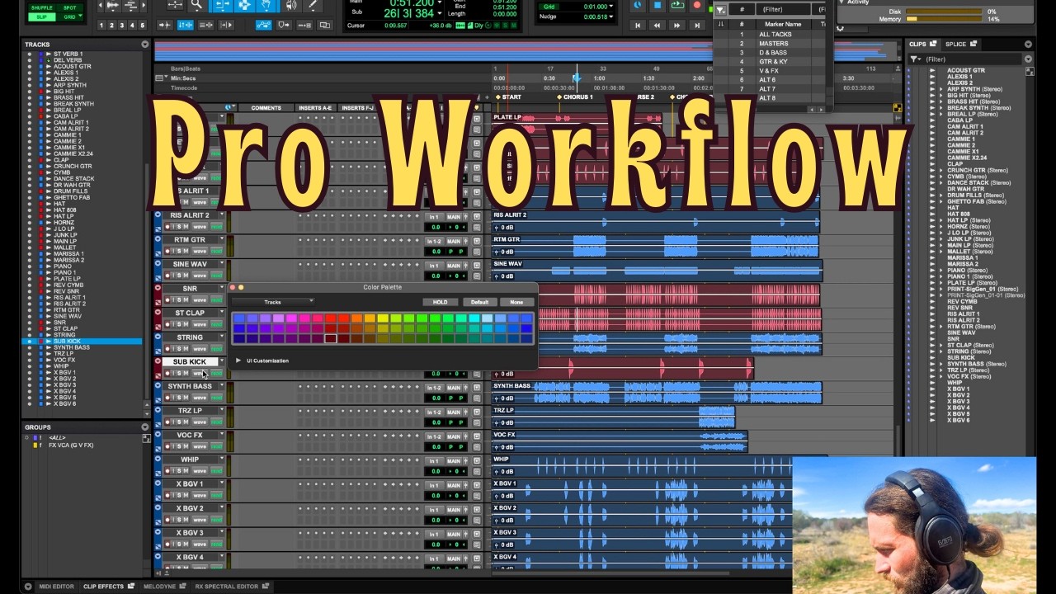Click HOLD in Color Palette
The width and height of the screenshot is (1056, 594).
tap(441, 302)
